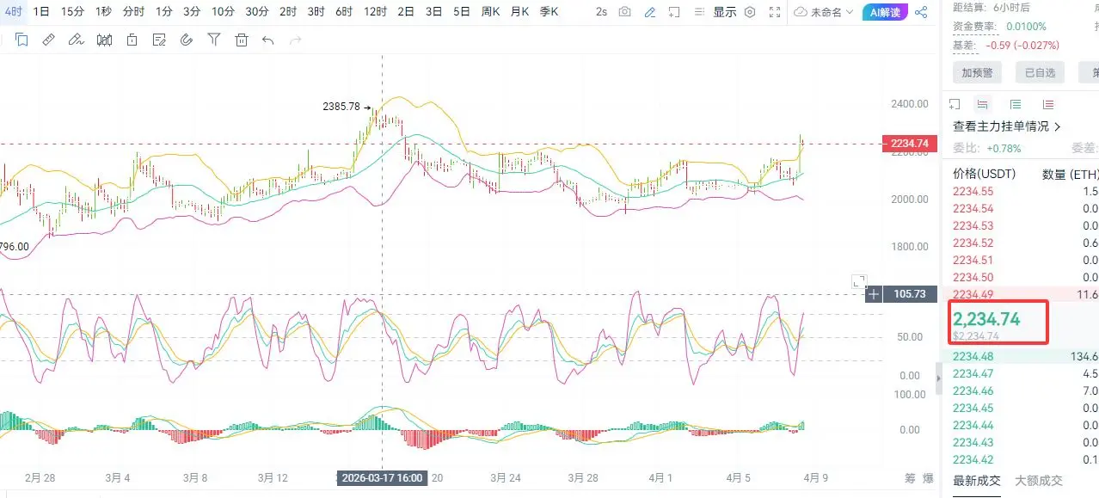This screenshot has height=498, width=1099.
Task: Click the blue pencil edit icon
Action: [650, 12]
